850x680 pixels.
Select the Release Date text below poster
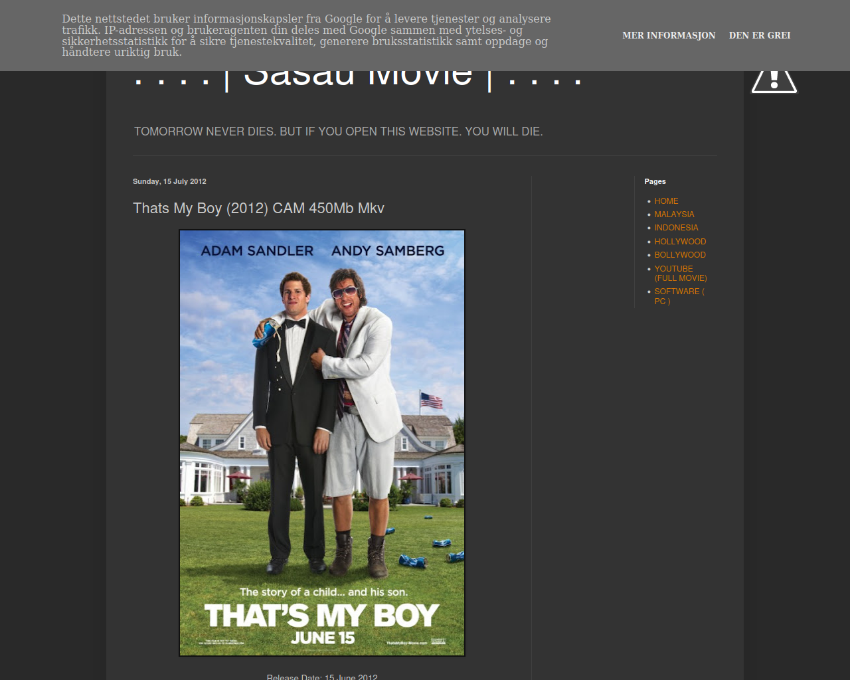coord(322,677)
